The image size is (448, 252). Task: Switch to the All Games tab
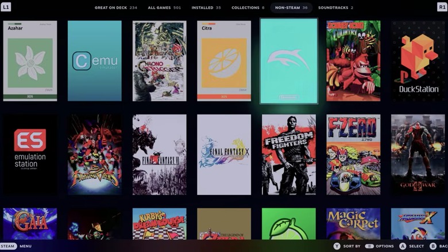click(x=164, y=7)
